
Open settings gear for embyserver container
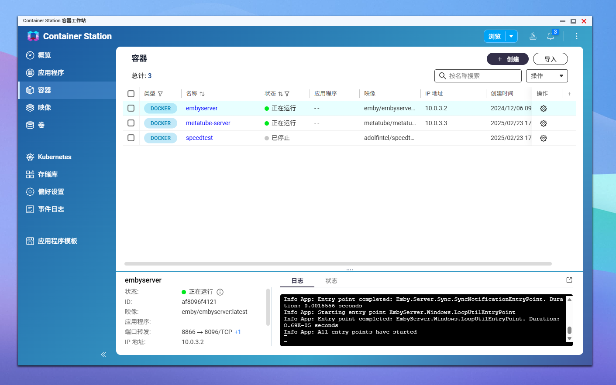[x=543, y=109]
